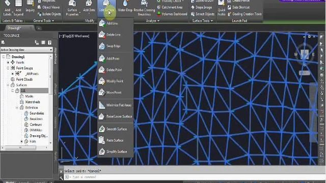The width and height of the screenshot is (326, 183).
Task: Choose Modify Point from the menu
Action: 116,81
